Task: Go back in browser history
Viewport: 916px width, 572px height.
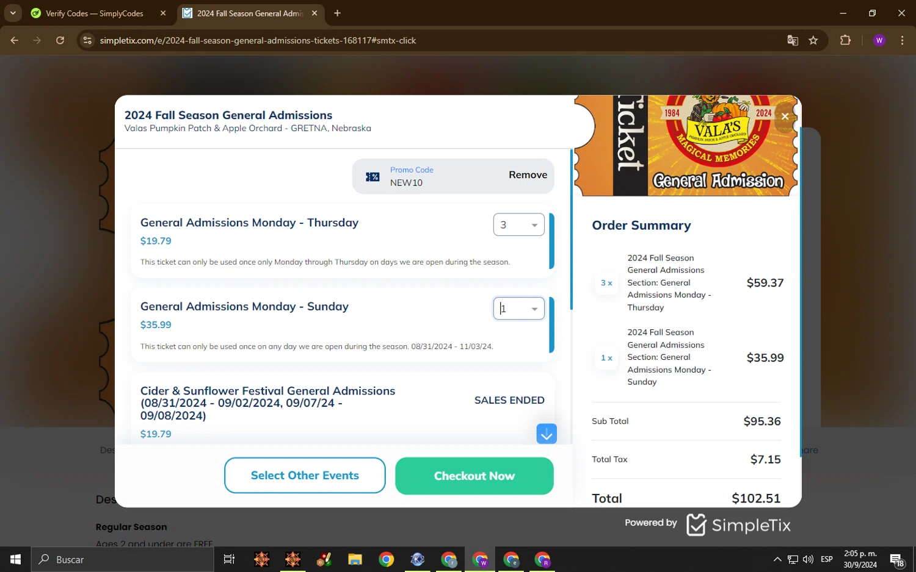Action: tap(15, 40)
